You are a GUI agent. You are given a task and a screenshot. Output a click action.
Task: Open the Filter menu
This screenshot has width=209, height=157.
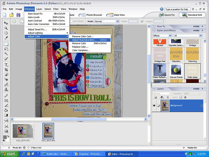[56, 9]
